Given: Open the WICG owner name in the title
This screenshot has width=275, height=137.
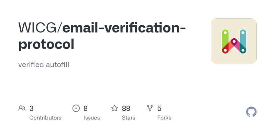Looking at the screenshot, I should [38, 28].
